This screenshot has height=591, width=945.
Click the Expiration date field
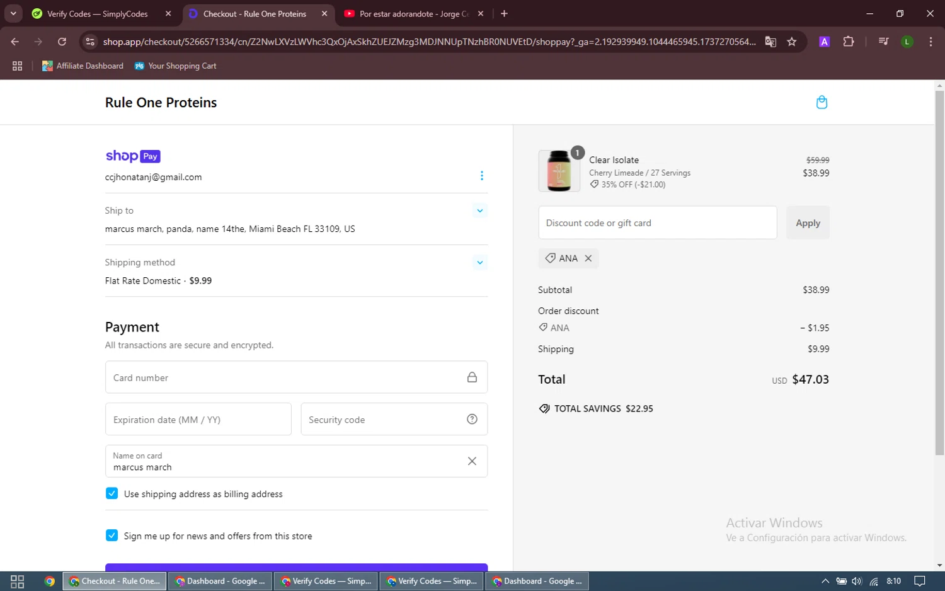(x=198, y=420)
